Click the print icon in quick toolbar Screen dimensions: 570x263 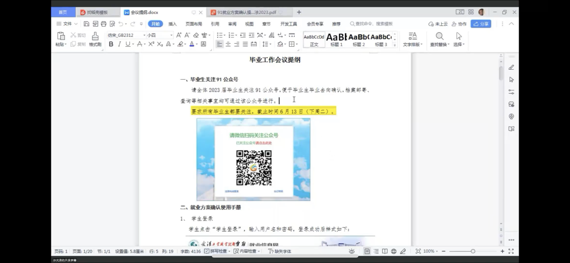(104, 24)
